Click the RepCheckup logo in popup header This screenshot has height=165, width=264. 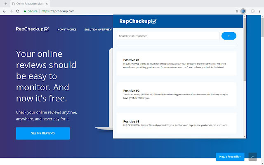[138, 21]
